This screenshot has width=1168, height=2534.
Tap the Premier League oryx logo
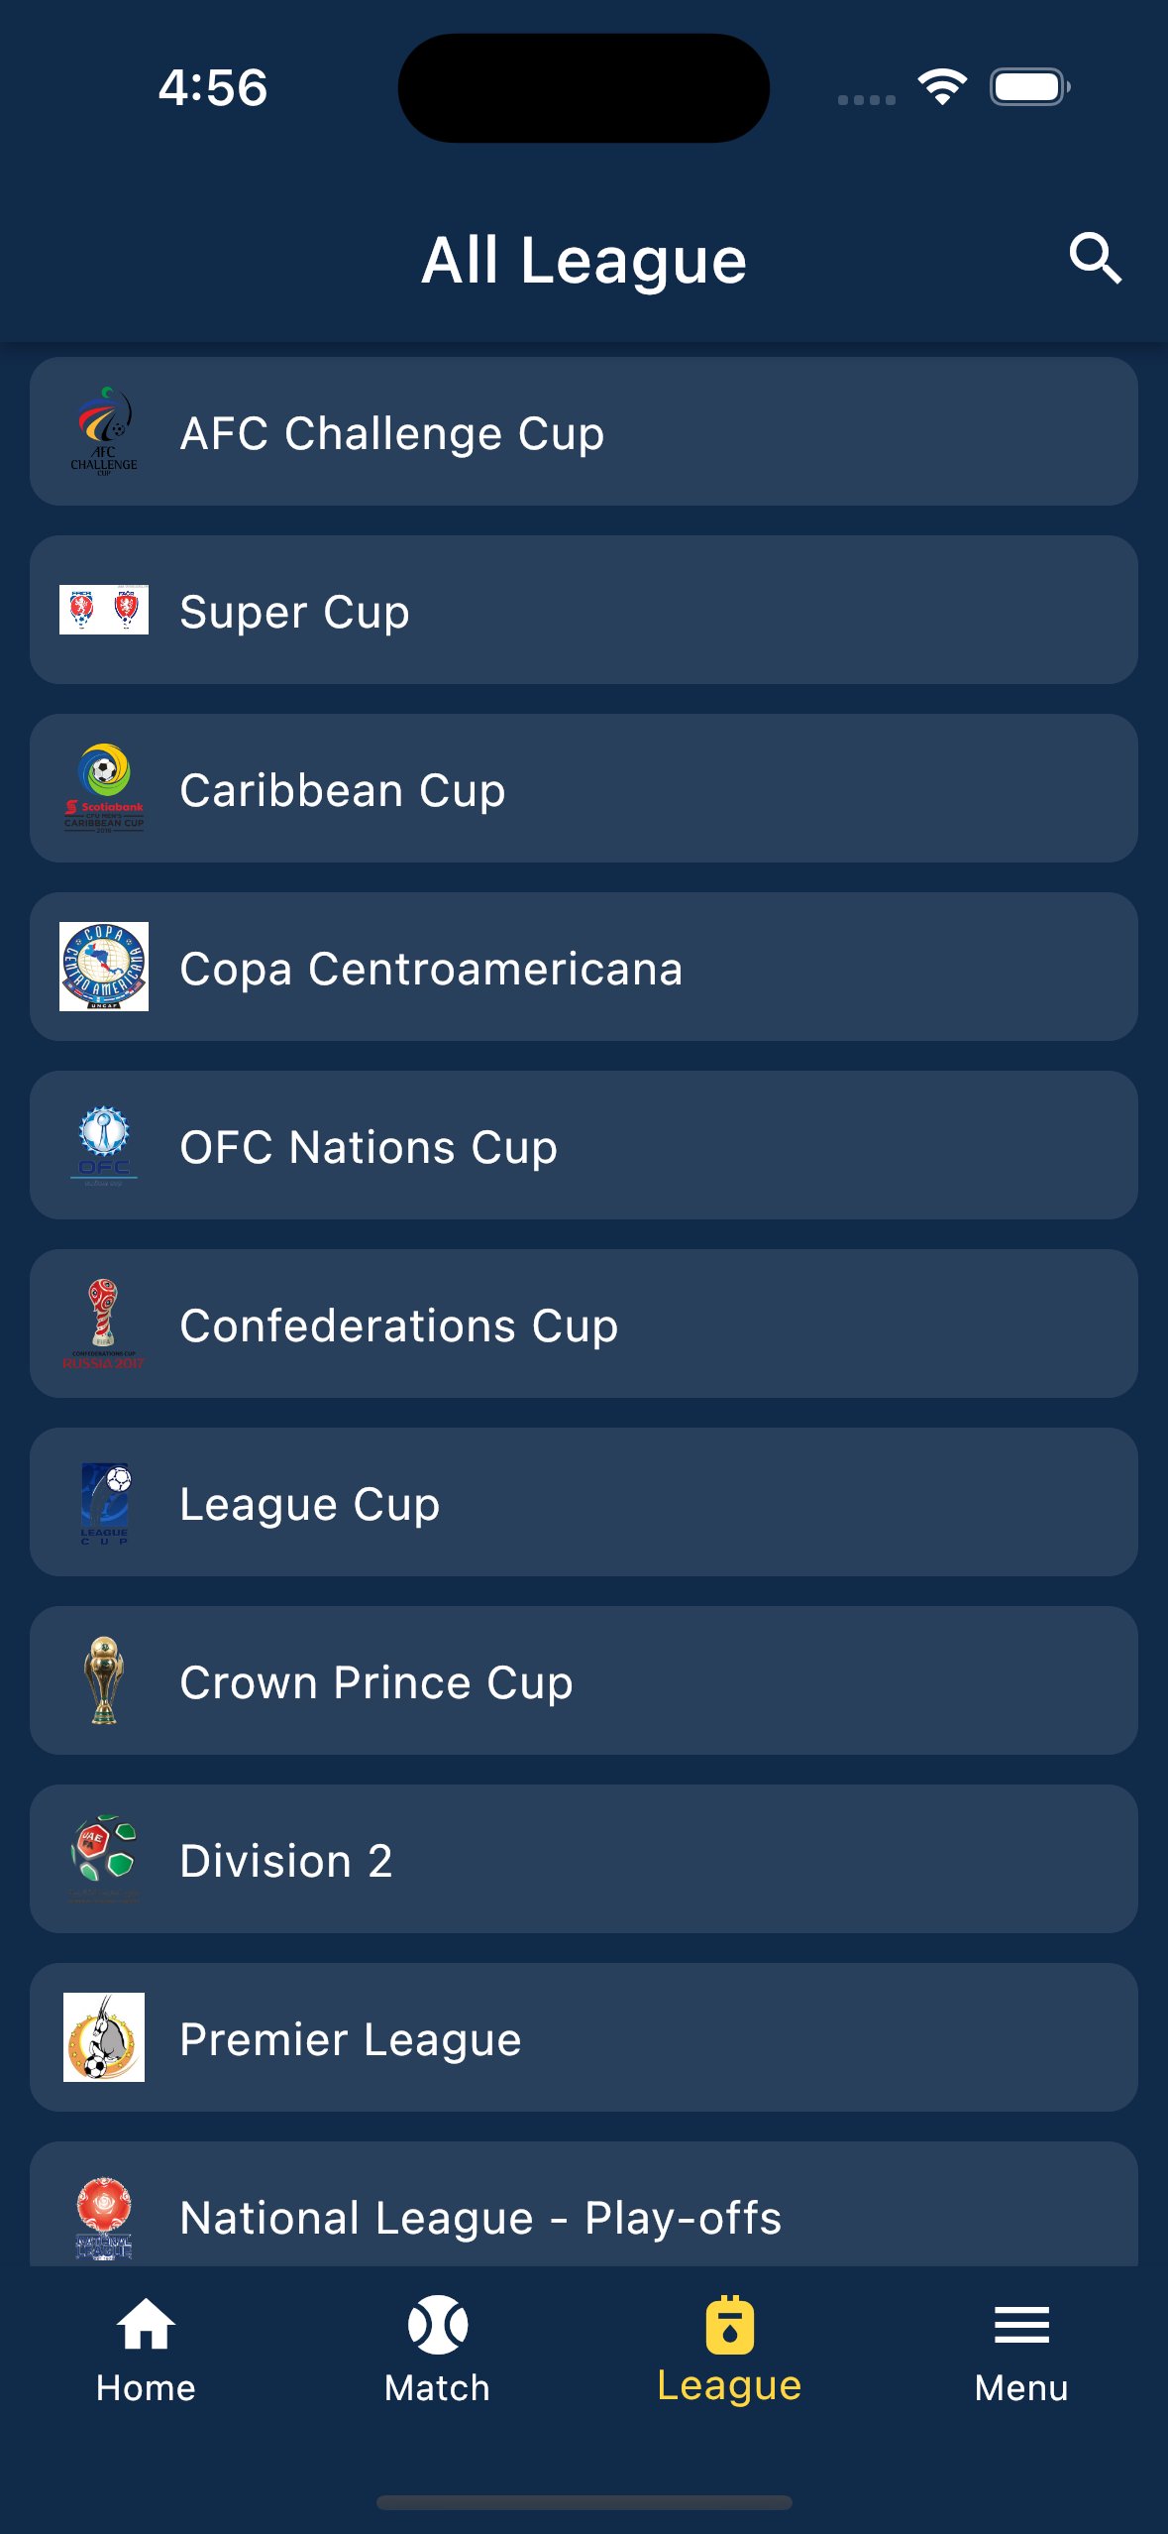click(104, 2037)
